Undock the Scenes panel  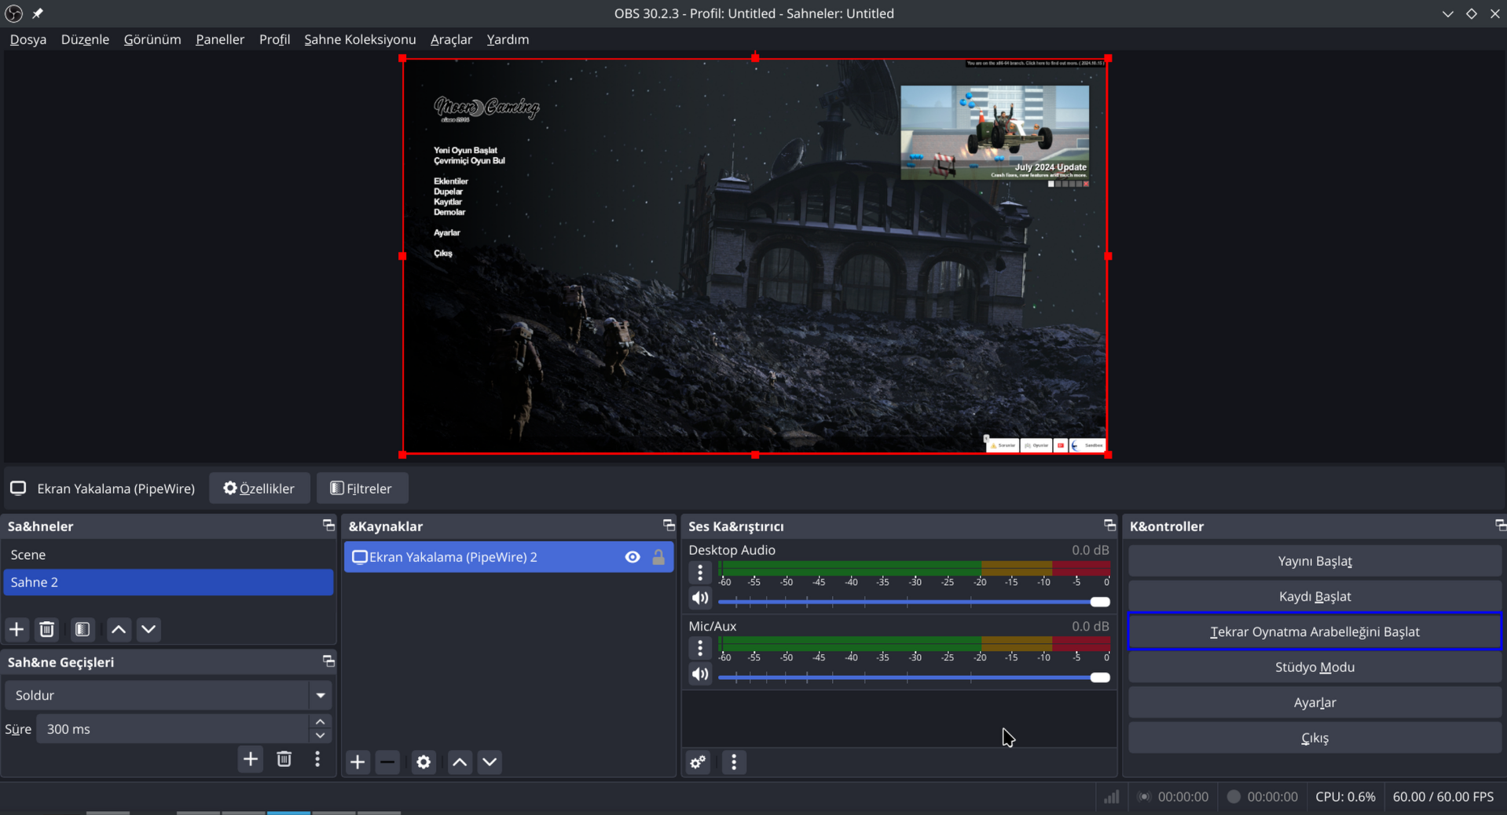pos(328,525)
